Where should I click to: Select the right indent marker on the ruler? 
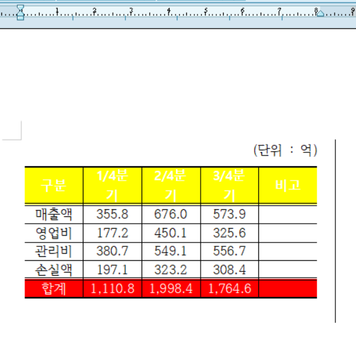[320, 13]
